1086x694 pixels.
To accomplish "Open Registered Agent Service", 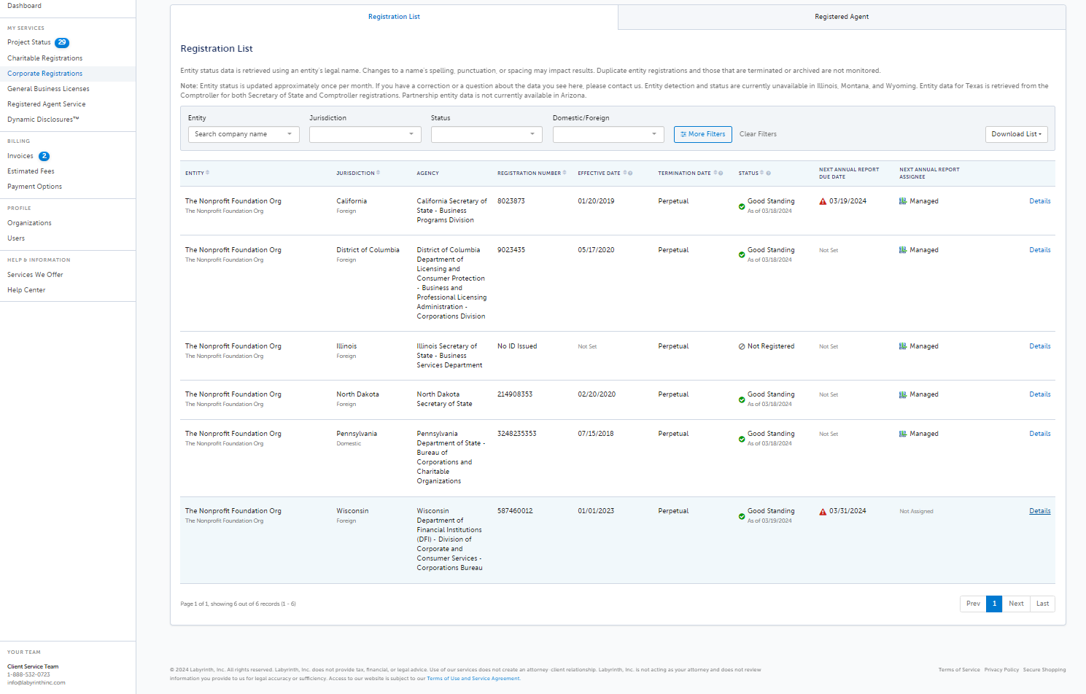I will coord(47,104).
